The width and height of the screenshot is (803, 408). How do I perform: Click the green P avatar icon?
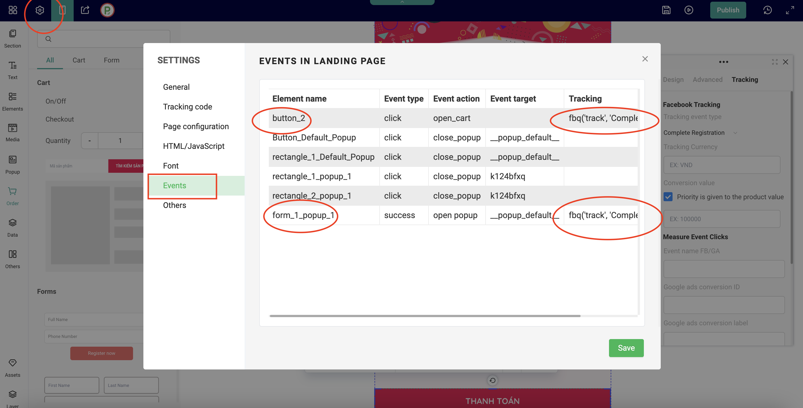[x=107, y=10]
